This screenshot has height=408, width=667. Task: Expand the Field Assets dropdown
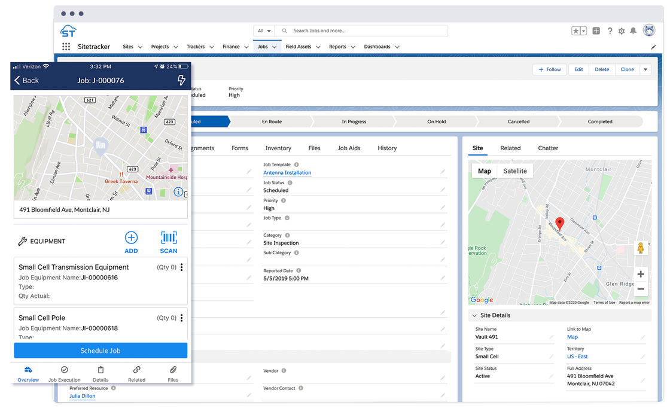click(x=318, y=47)
